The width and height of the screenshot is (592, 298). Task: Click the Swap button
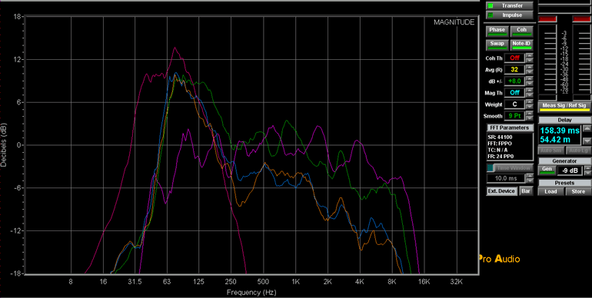(497, 45)
